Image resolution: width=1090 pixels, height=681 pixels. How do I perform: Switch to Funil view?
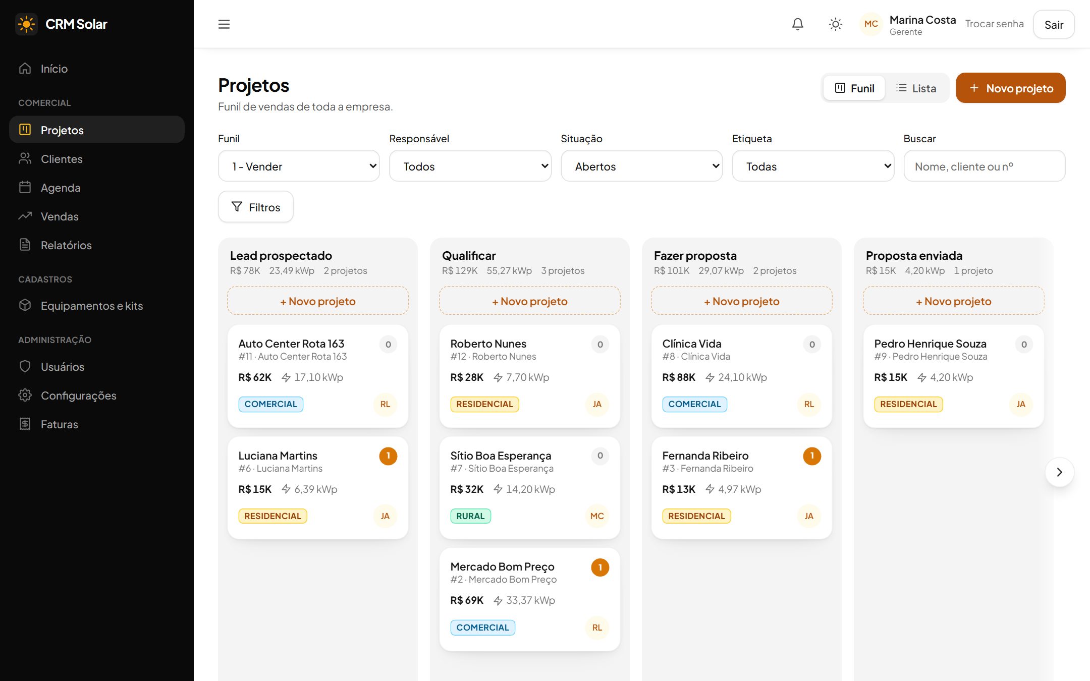coord(854,88)
